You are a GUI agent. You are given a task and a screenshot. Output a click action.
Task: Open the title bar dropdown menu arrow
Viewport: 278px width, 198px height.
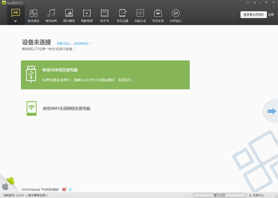254,3
